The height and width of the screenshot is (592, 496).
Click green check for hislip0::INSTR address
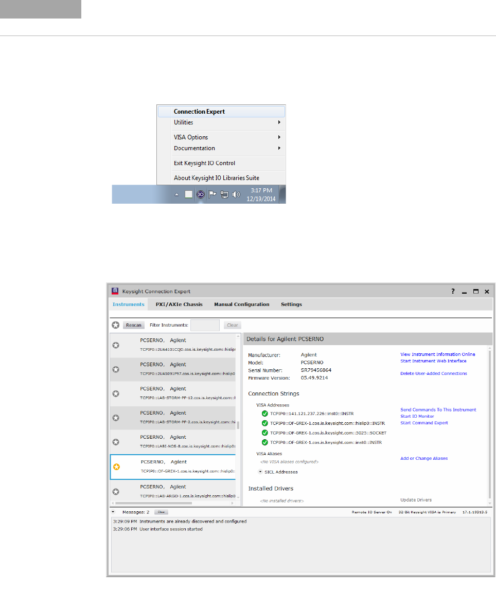click(x=265, y=423)
